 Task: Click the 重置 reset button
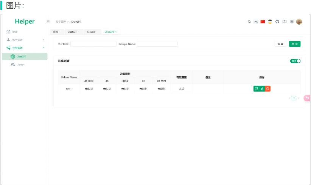[280, 44]
